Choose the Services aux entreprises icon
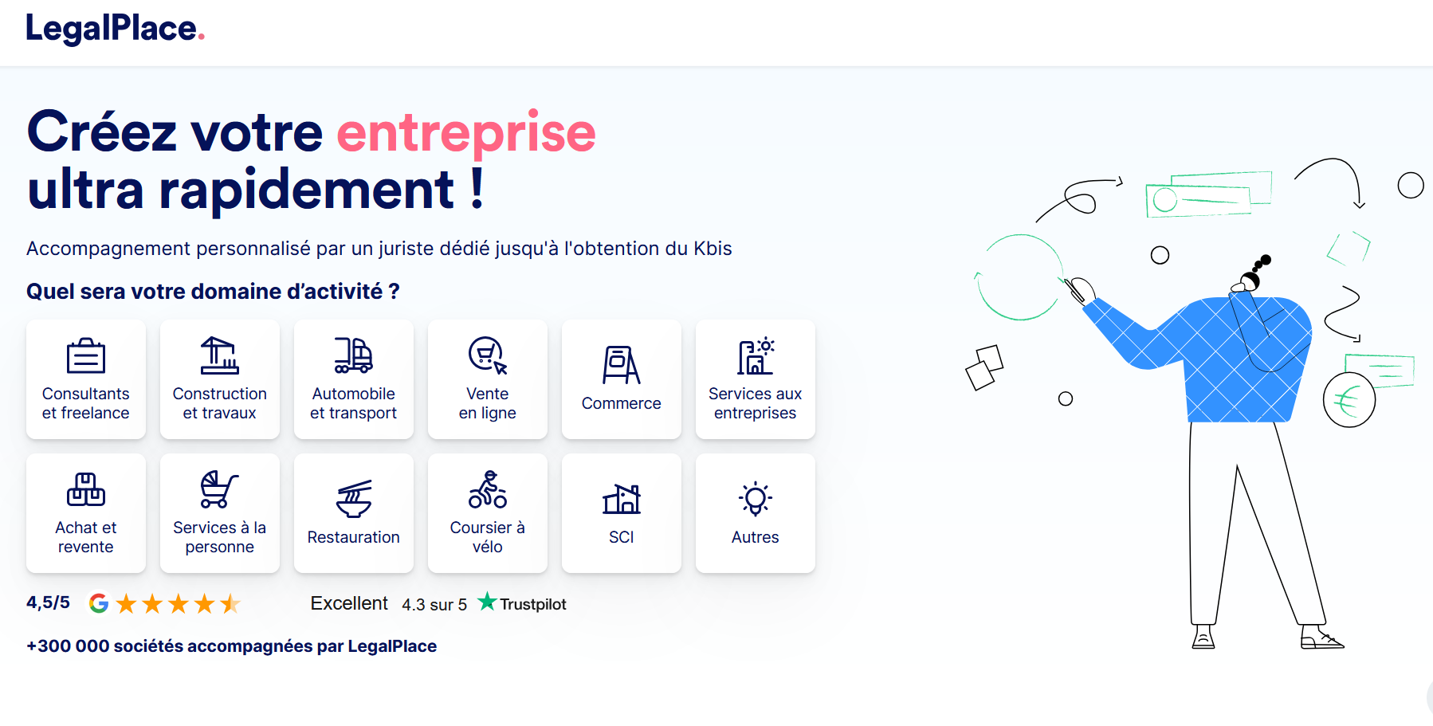 [x=756, y=355]
